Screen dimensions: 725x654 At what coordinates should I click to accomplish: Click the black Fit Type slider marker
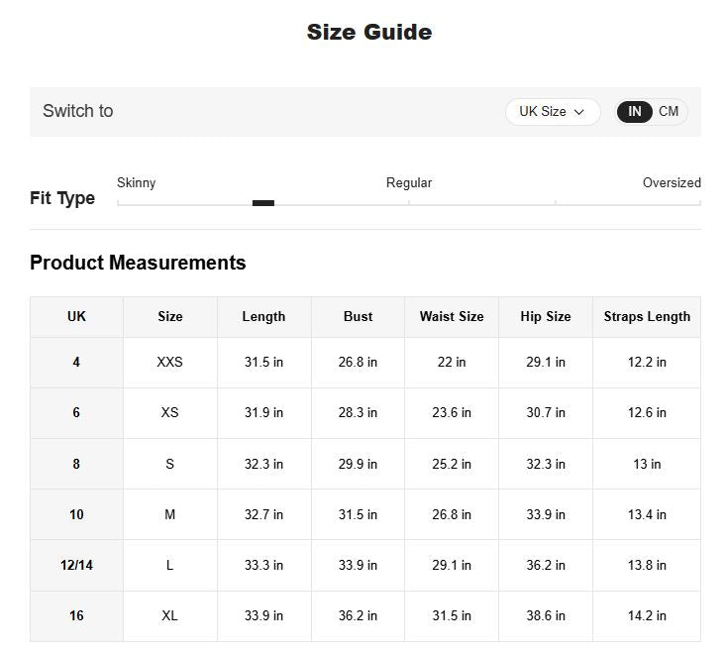262,203
